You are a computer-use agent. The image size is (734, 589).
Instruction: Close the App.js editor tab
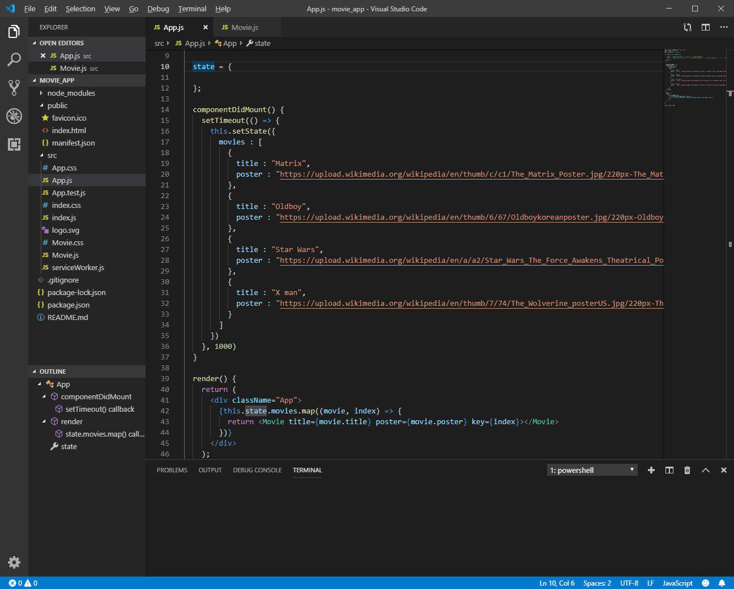[x=206, y=27]
